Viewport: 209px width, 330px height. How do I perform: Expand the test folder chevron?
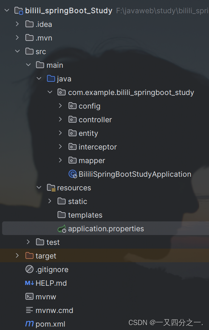(x=28, y=242)
